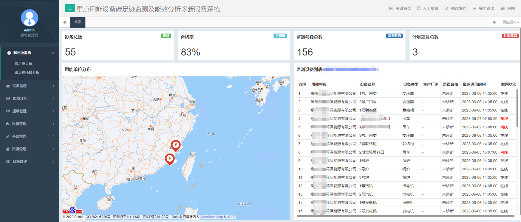Click the Baidu map logo
Image resolution: width=521 pixels, height=222 pixels.
(x=72, y=210)
